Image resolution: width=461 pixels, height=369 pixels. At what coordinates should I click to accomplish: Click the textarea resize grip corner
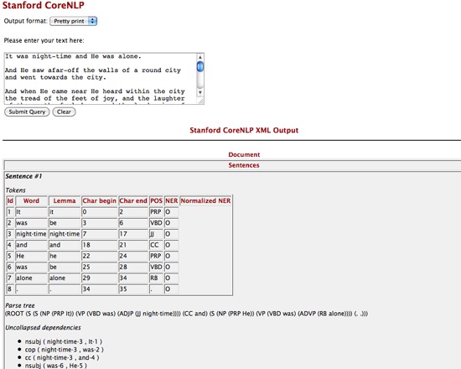201,101
